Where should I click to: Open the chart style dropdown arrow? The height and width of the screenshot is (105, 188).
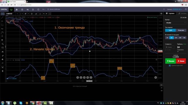pyautogui.click(x=28, y=14)
